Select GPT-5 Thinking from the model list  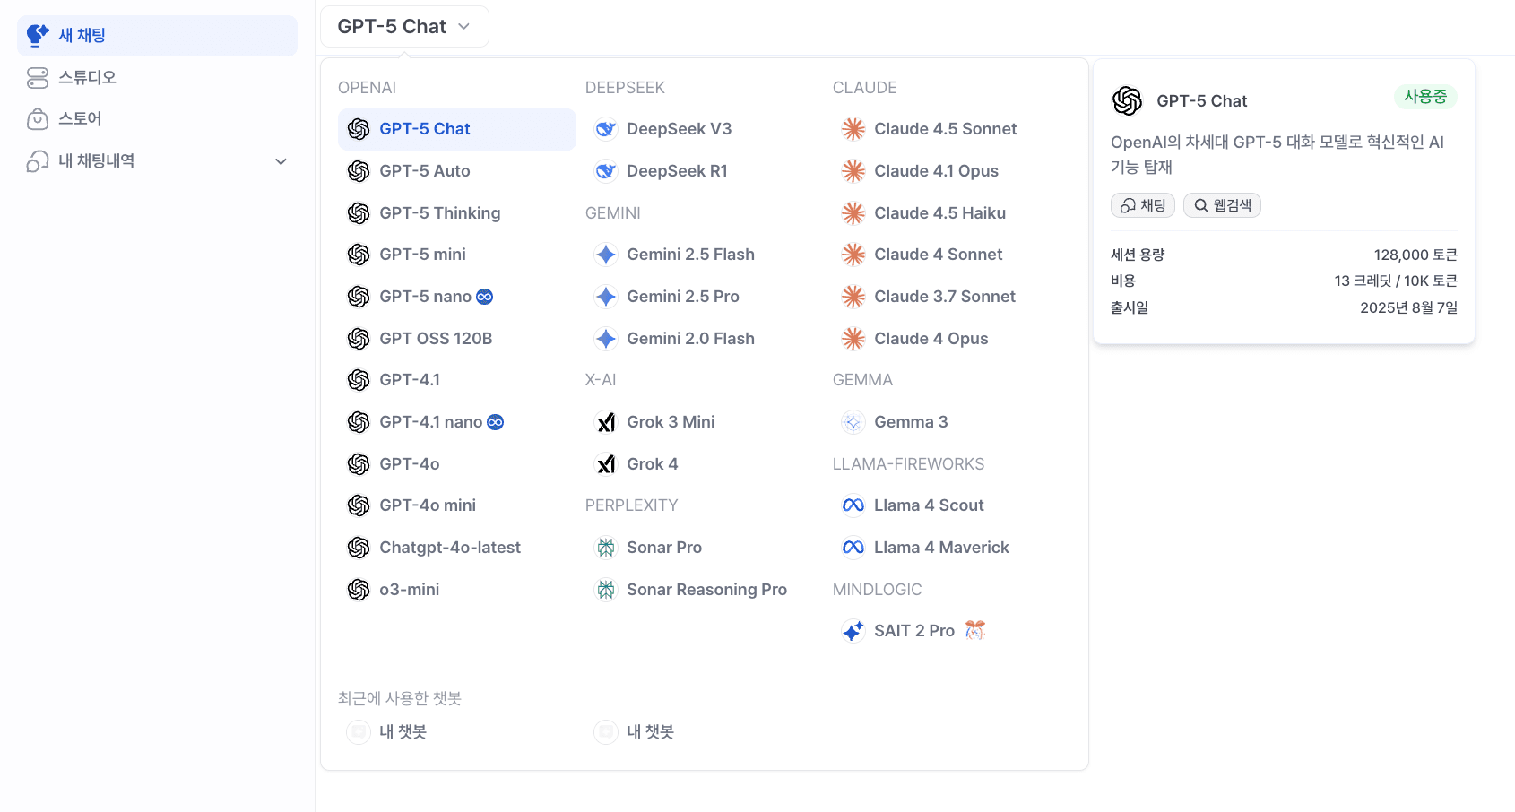tap(439, 213)
